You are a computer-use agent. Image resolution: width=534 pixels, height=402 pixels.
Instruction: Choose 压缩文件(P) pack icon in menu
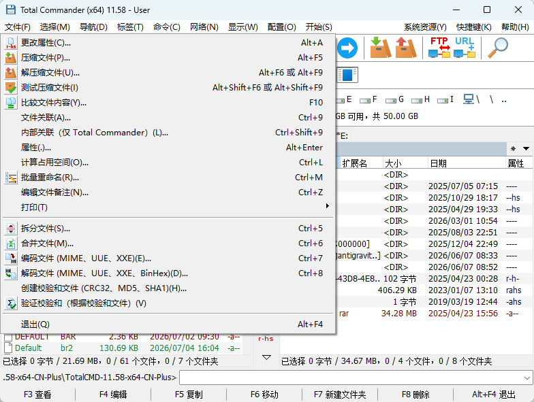tap(11, 58)
